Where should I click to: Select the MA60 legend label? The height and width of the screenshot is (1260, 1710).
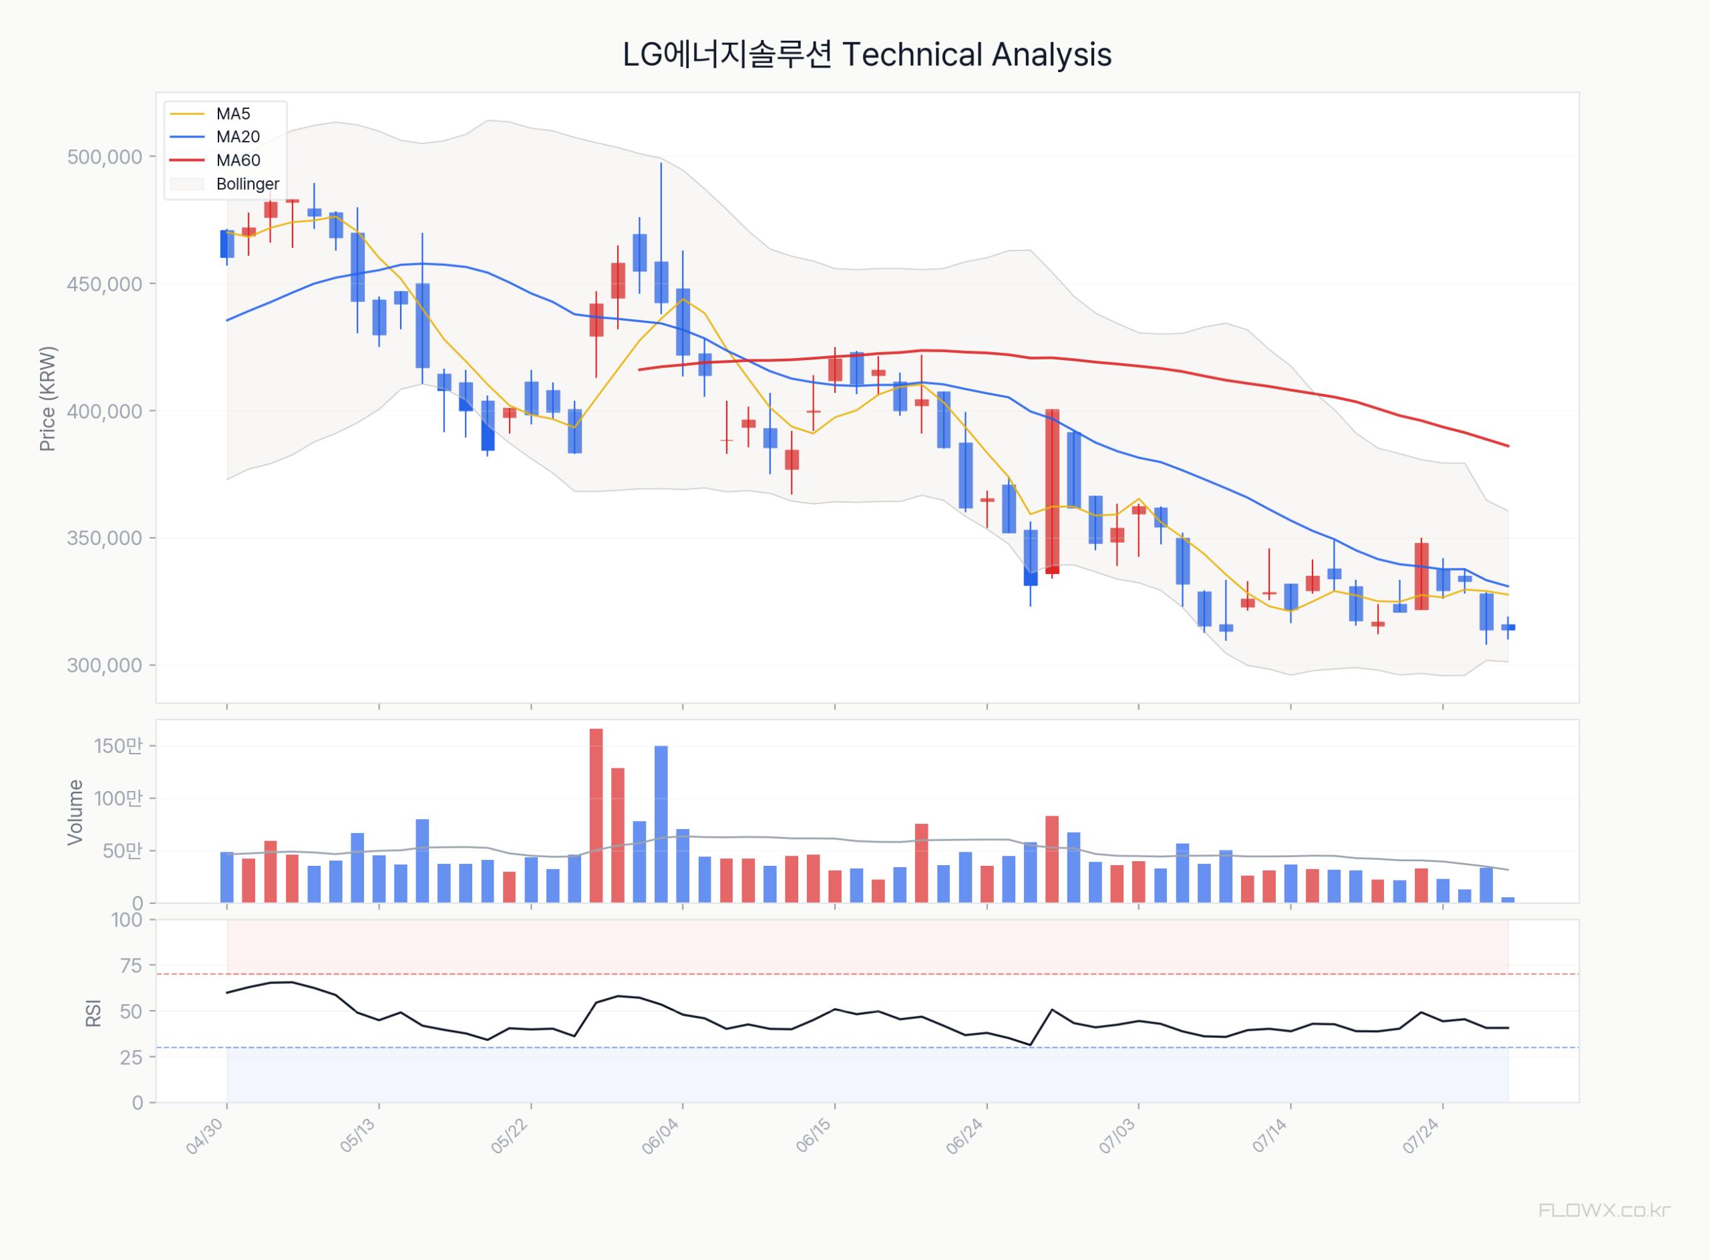click(x=238, y=160)
